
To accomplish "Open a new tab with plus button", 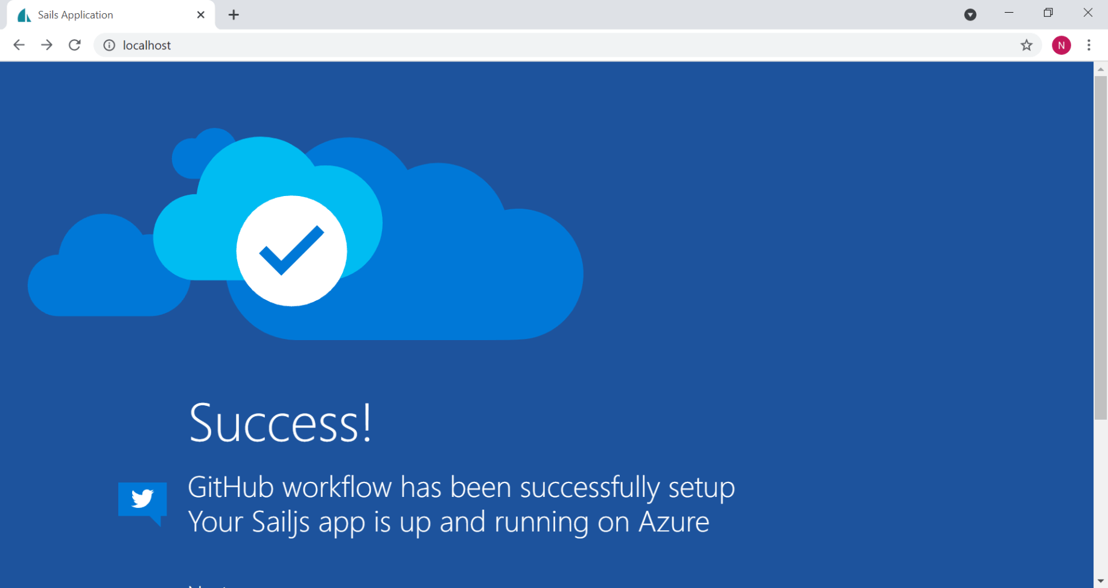I will 234,15.
